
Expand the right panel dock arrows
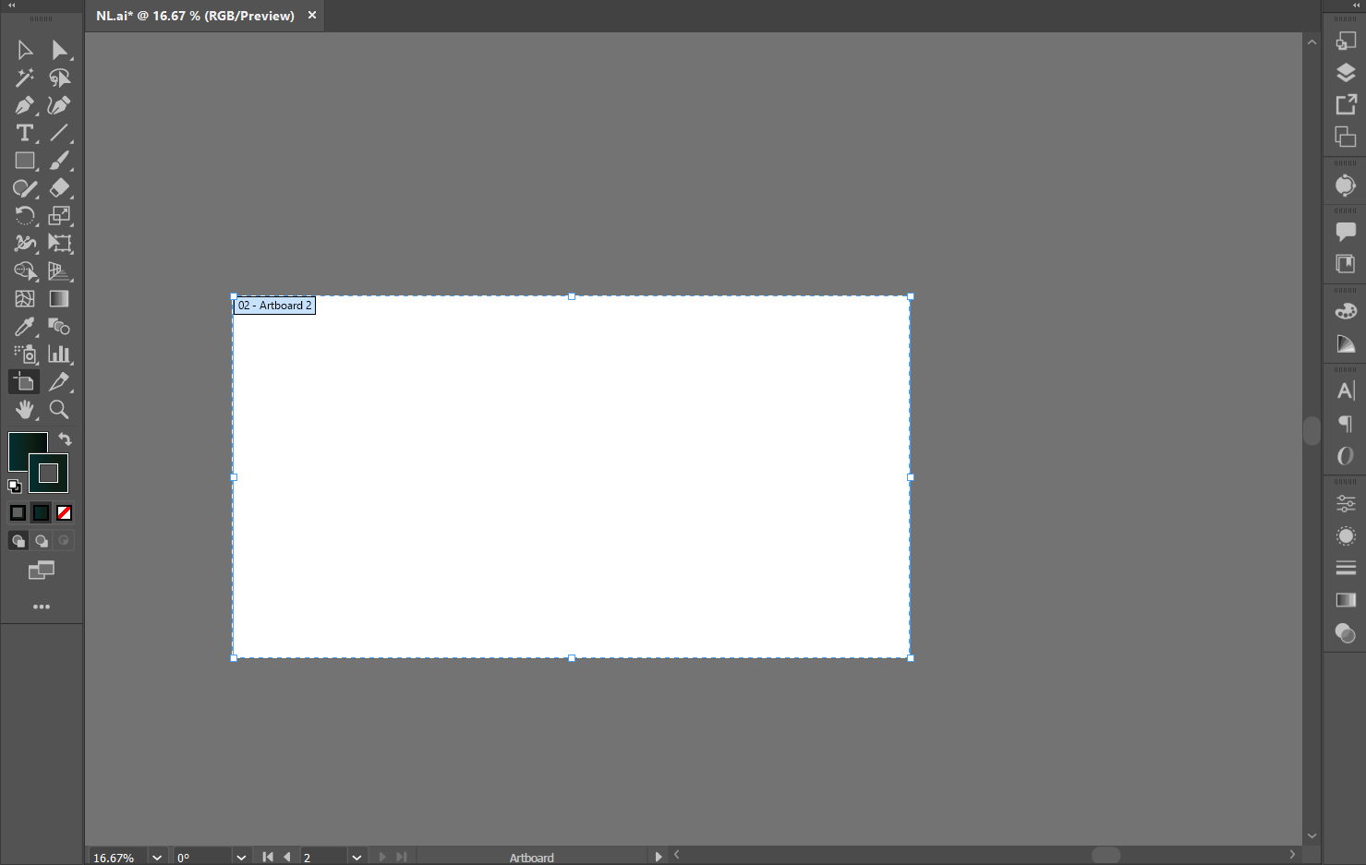coord(1357,6)
